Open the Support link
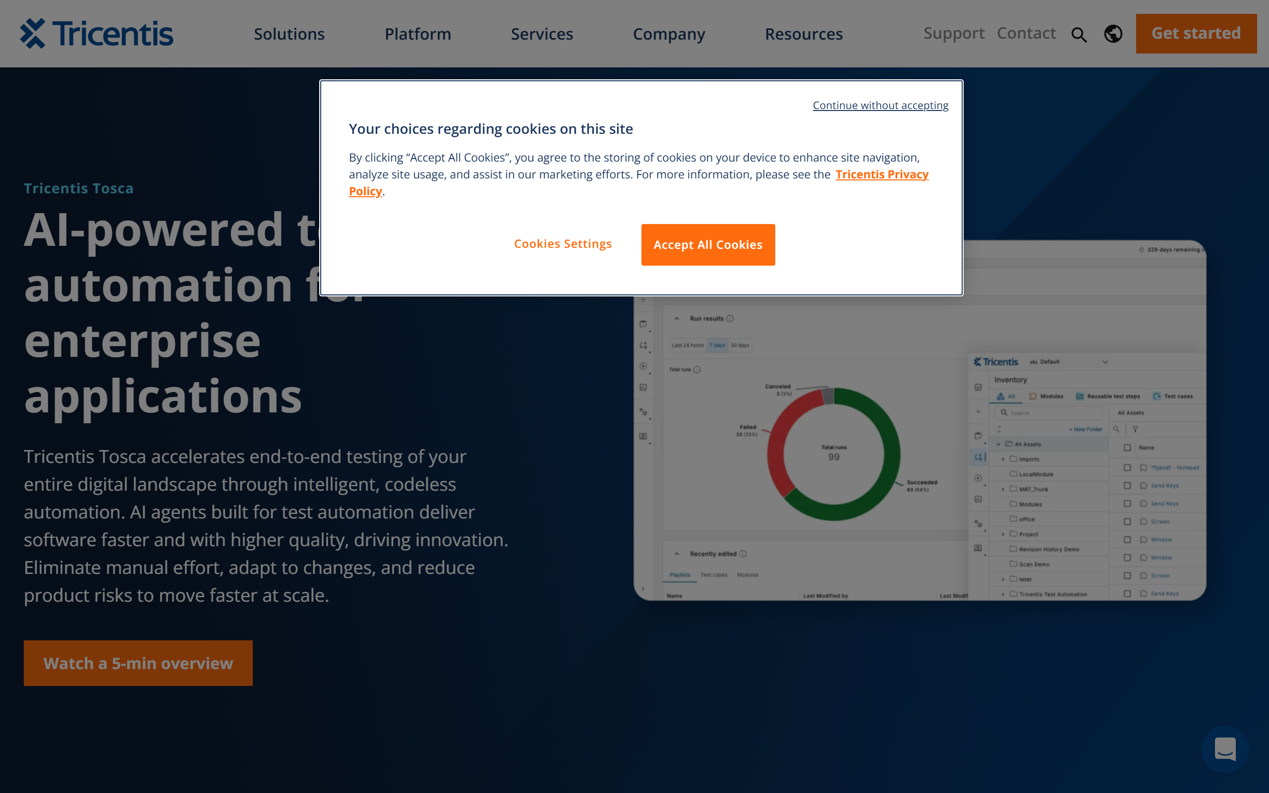The width and height of the screenshot is (1269, 793). [x=954, y=33]
